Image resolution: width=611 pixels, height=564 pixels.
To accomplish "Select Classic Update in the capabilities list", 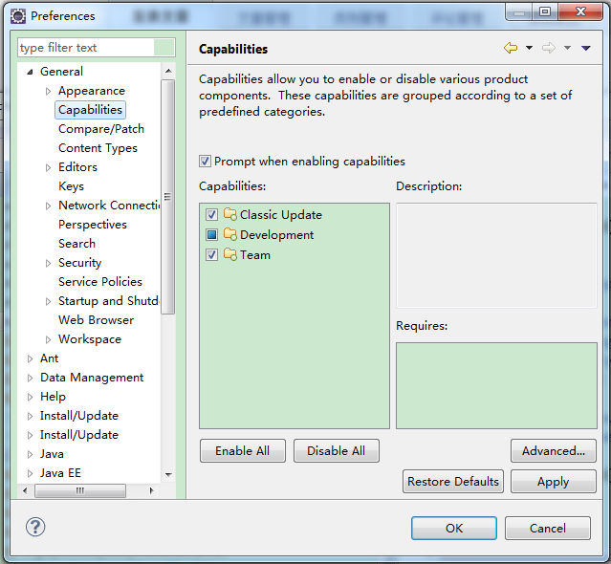I will point(281,215).
